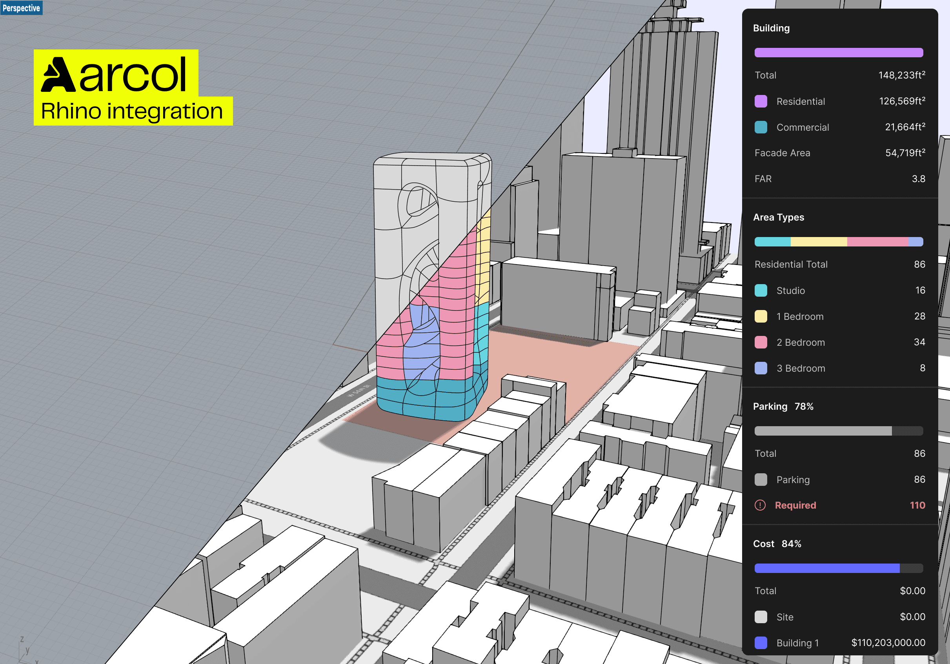Click the Building 1 cost value

coord(888,642)
